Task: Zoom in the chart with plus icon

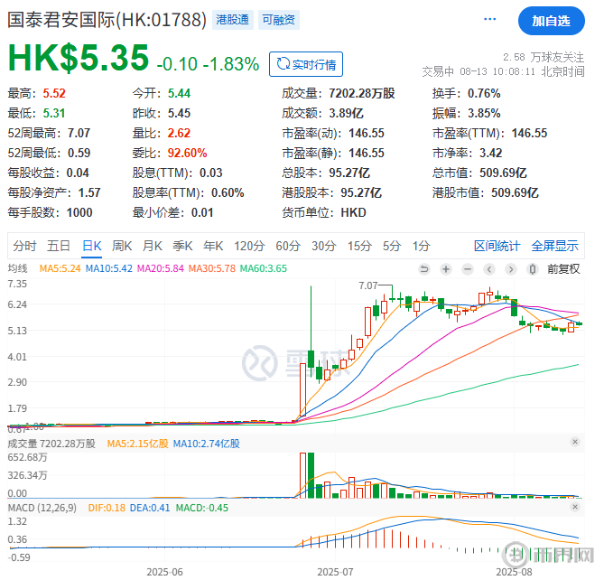Action: tap(446, 269)
